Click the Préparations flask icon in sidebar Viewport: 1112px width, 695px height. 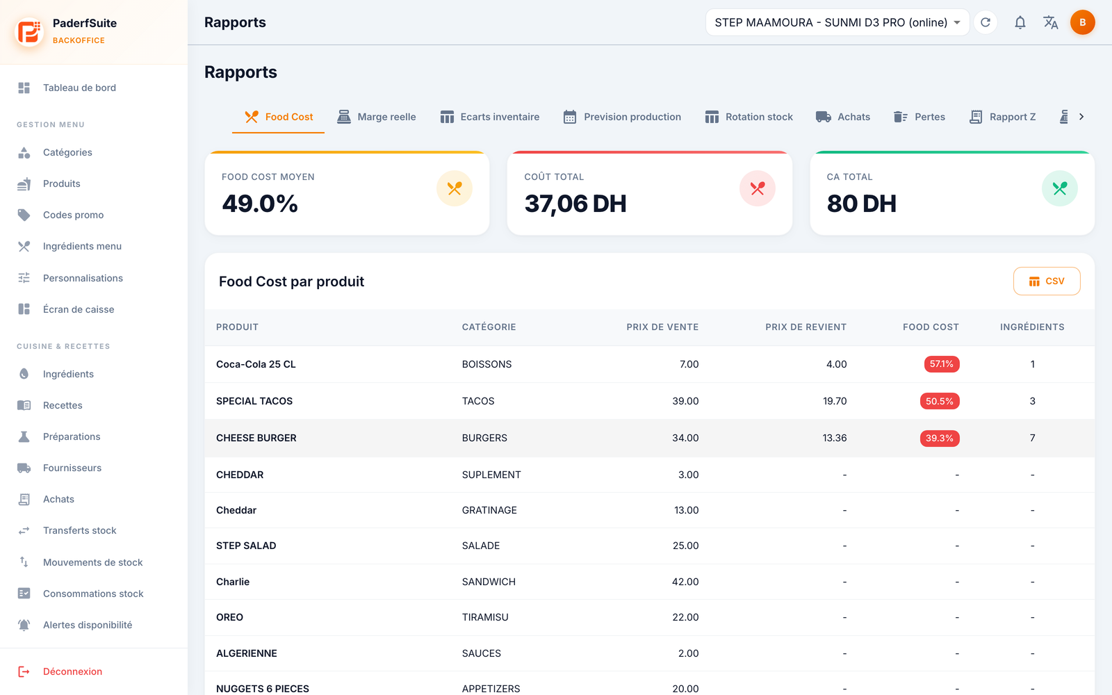coord(24,436)
